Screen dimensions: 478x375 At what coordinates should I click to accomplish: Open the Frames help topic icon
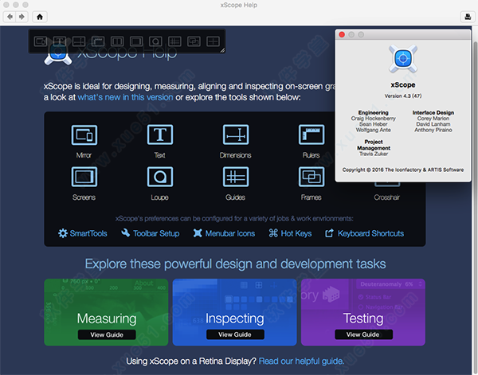coord(311,177)
